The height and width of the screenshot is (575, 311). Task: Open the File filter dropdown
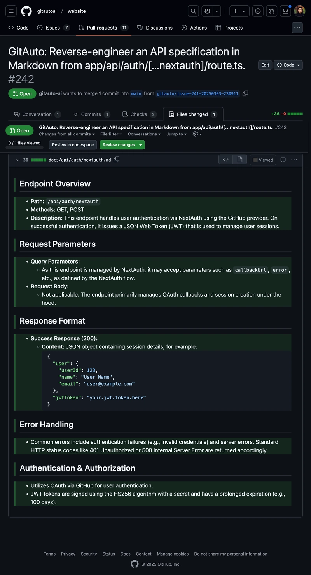click(x=111, y=134)
